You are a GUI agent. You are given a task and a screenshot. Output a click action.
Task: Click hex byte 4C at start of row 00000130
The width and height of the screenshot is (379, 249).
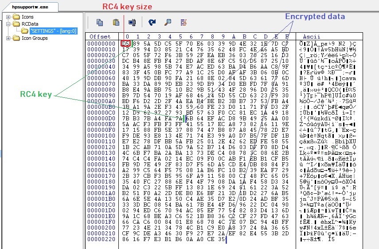pos(126,153)
